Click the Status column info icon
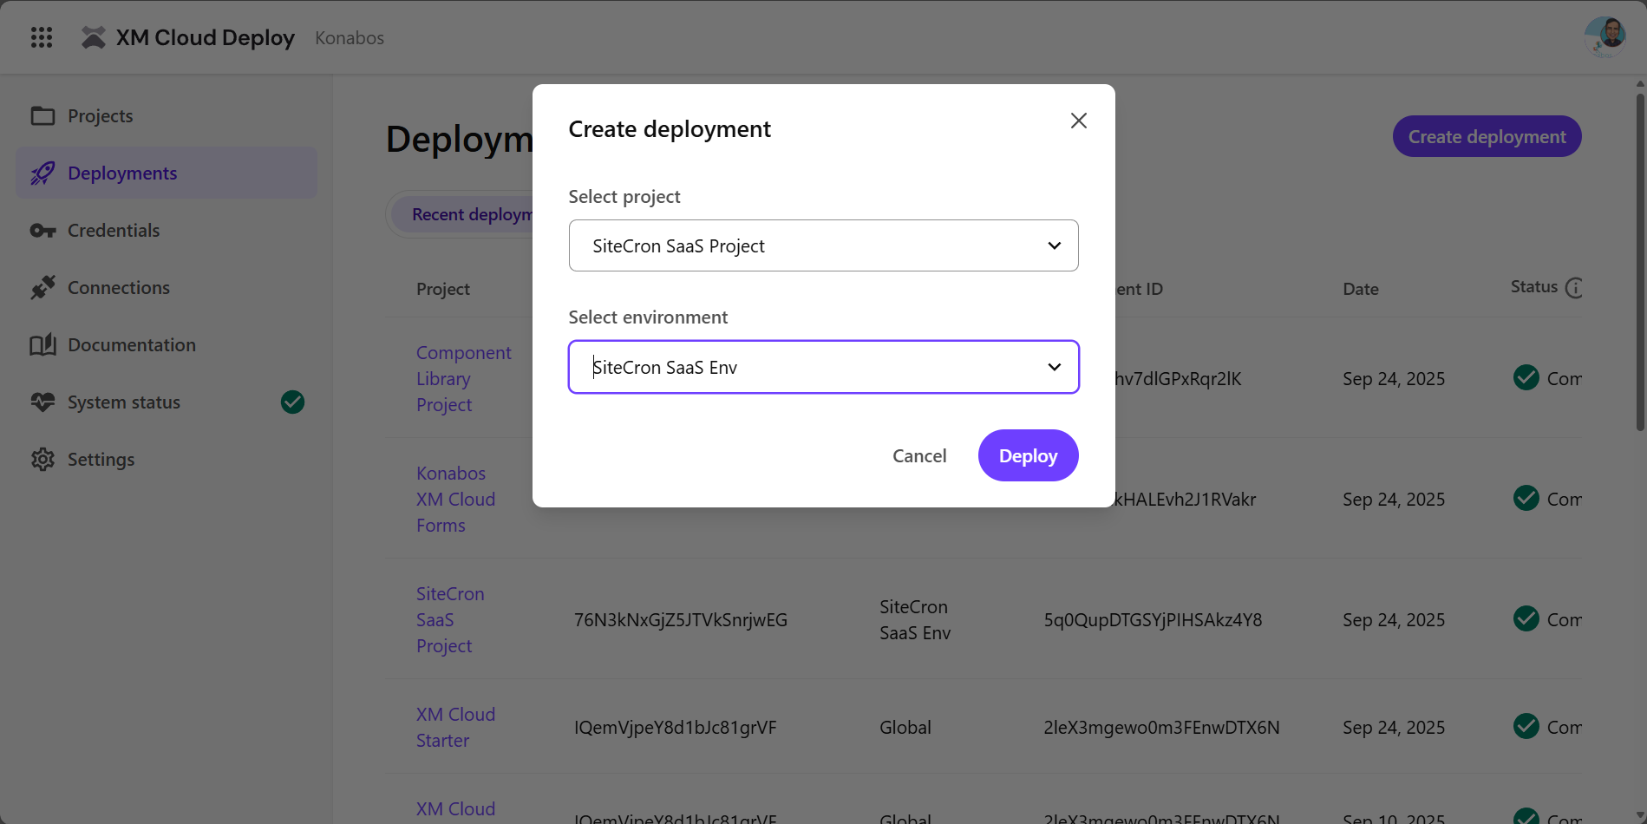1647x824 pixels. (x=1575, y=288)
